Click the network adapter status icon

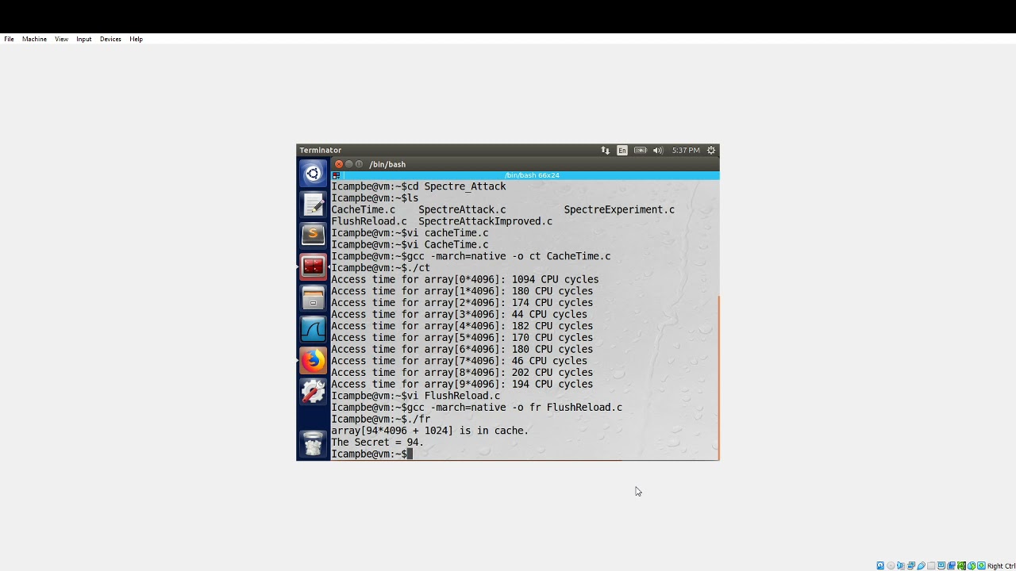(911, 565)
